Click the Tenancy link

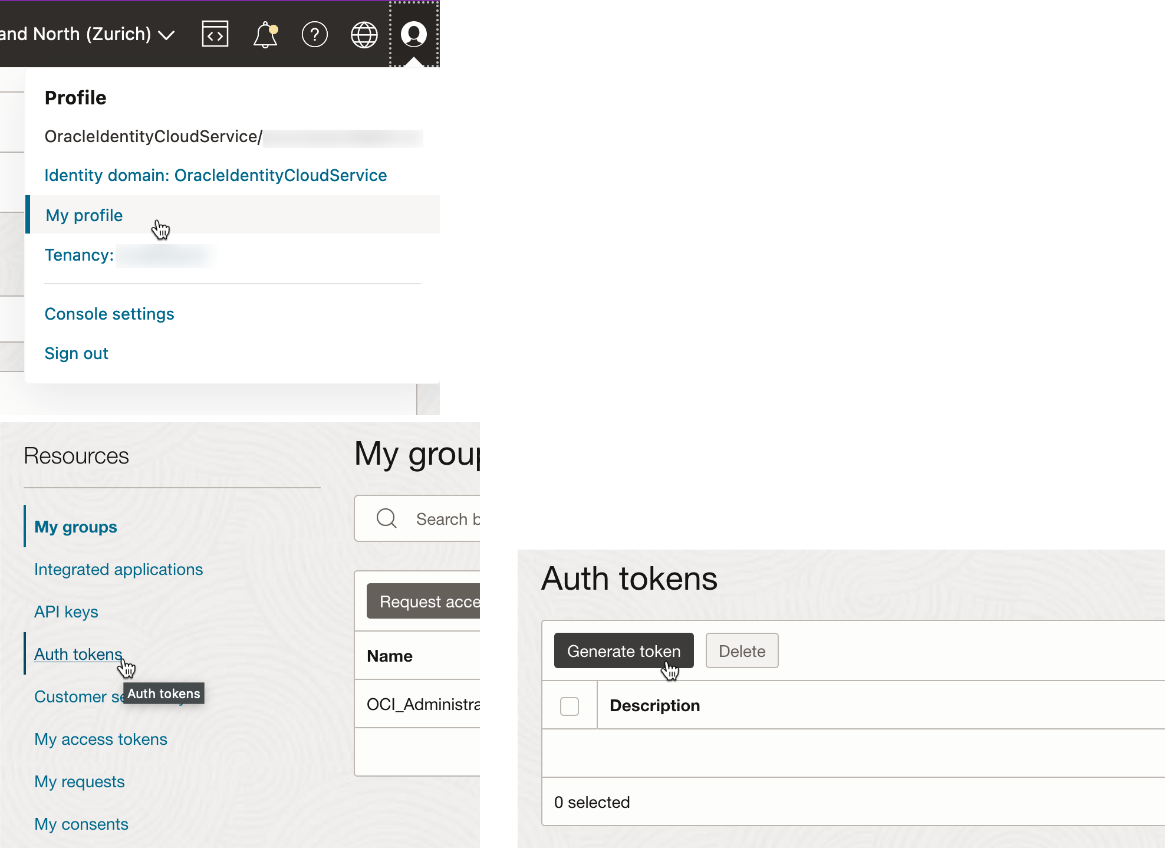pos(79,255)
